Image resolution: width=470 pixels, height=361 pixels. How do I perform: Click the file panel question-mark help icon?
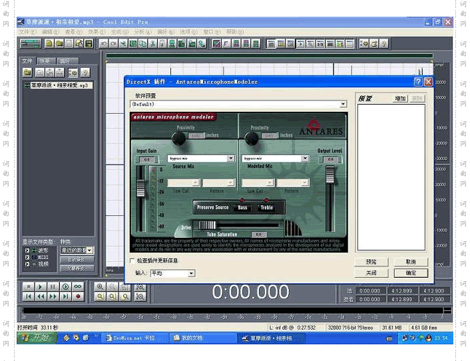85,72
